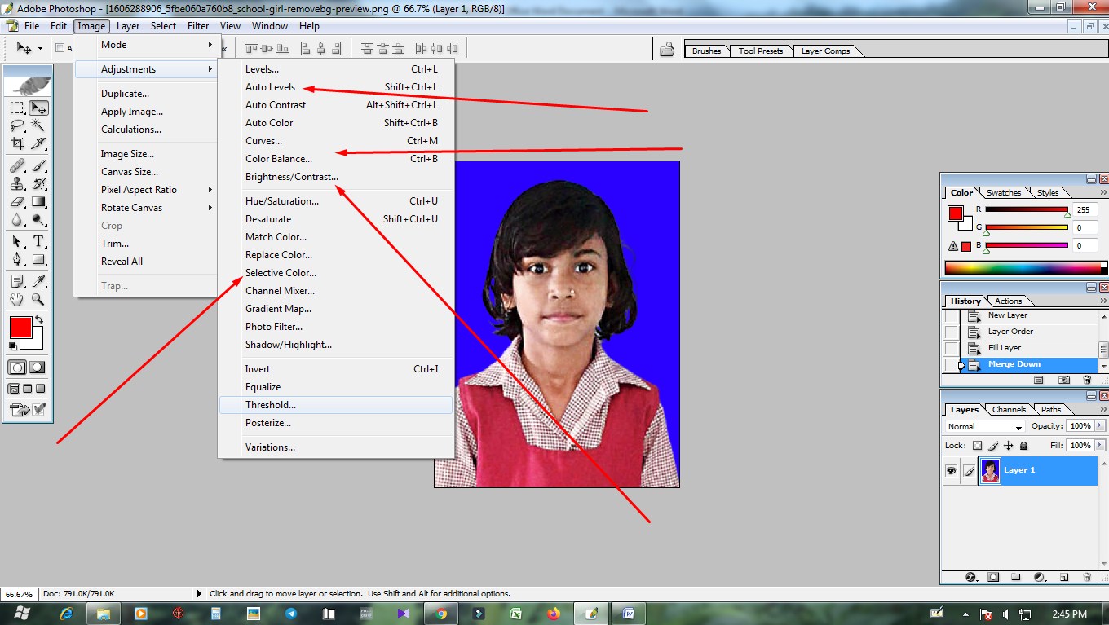Select the Blur tool
This screenshot has width=1109, height=625.
coord(17,219)
